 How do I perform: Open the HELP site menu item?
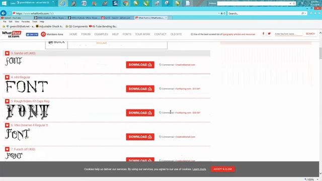pos(115,34)
